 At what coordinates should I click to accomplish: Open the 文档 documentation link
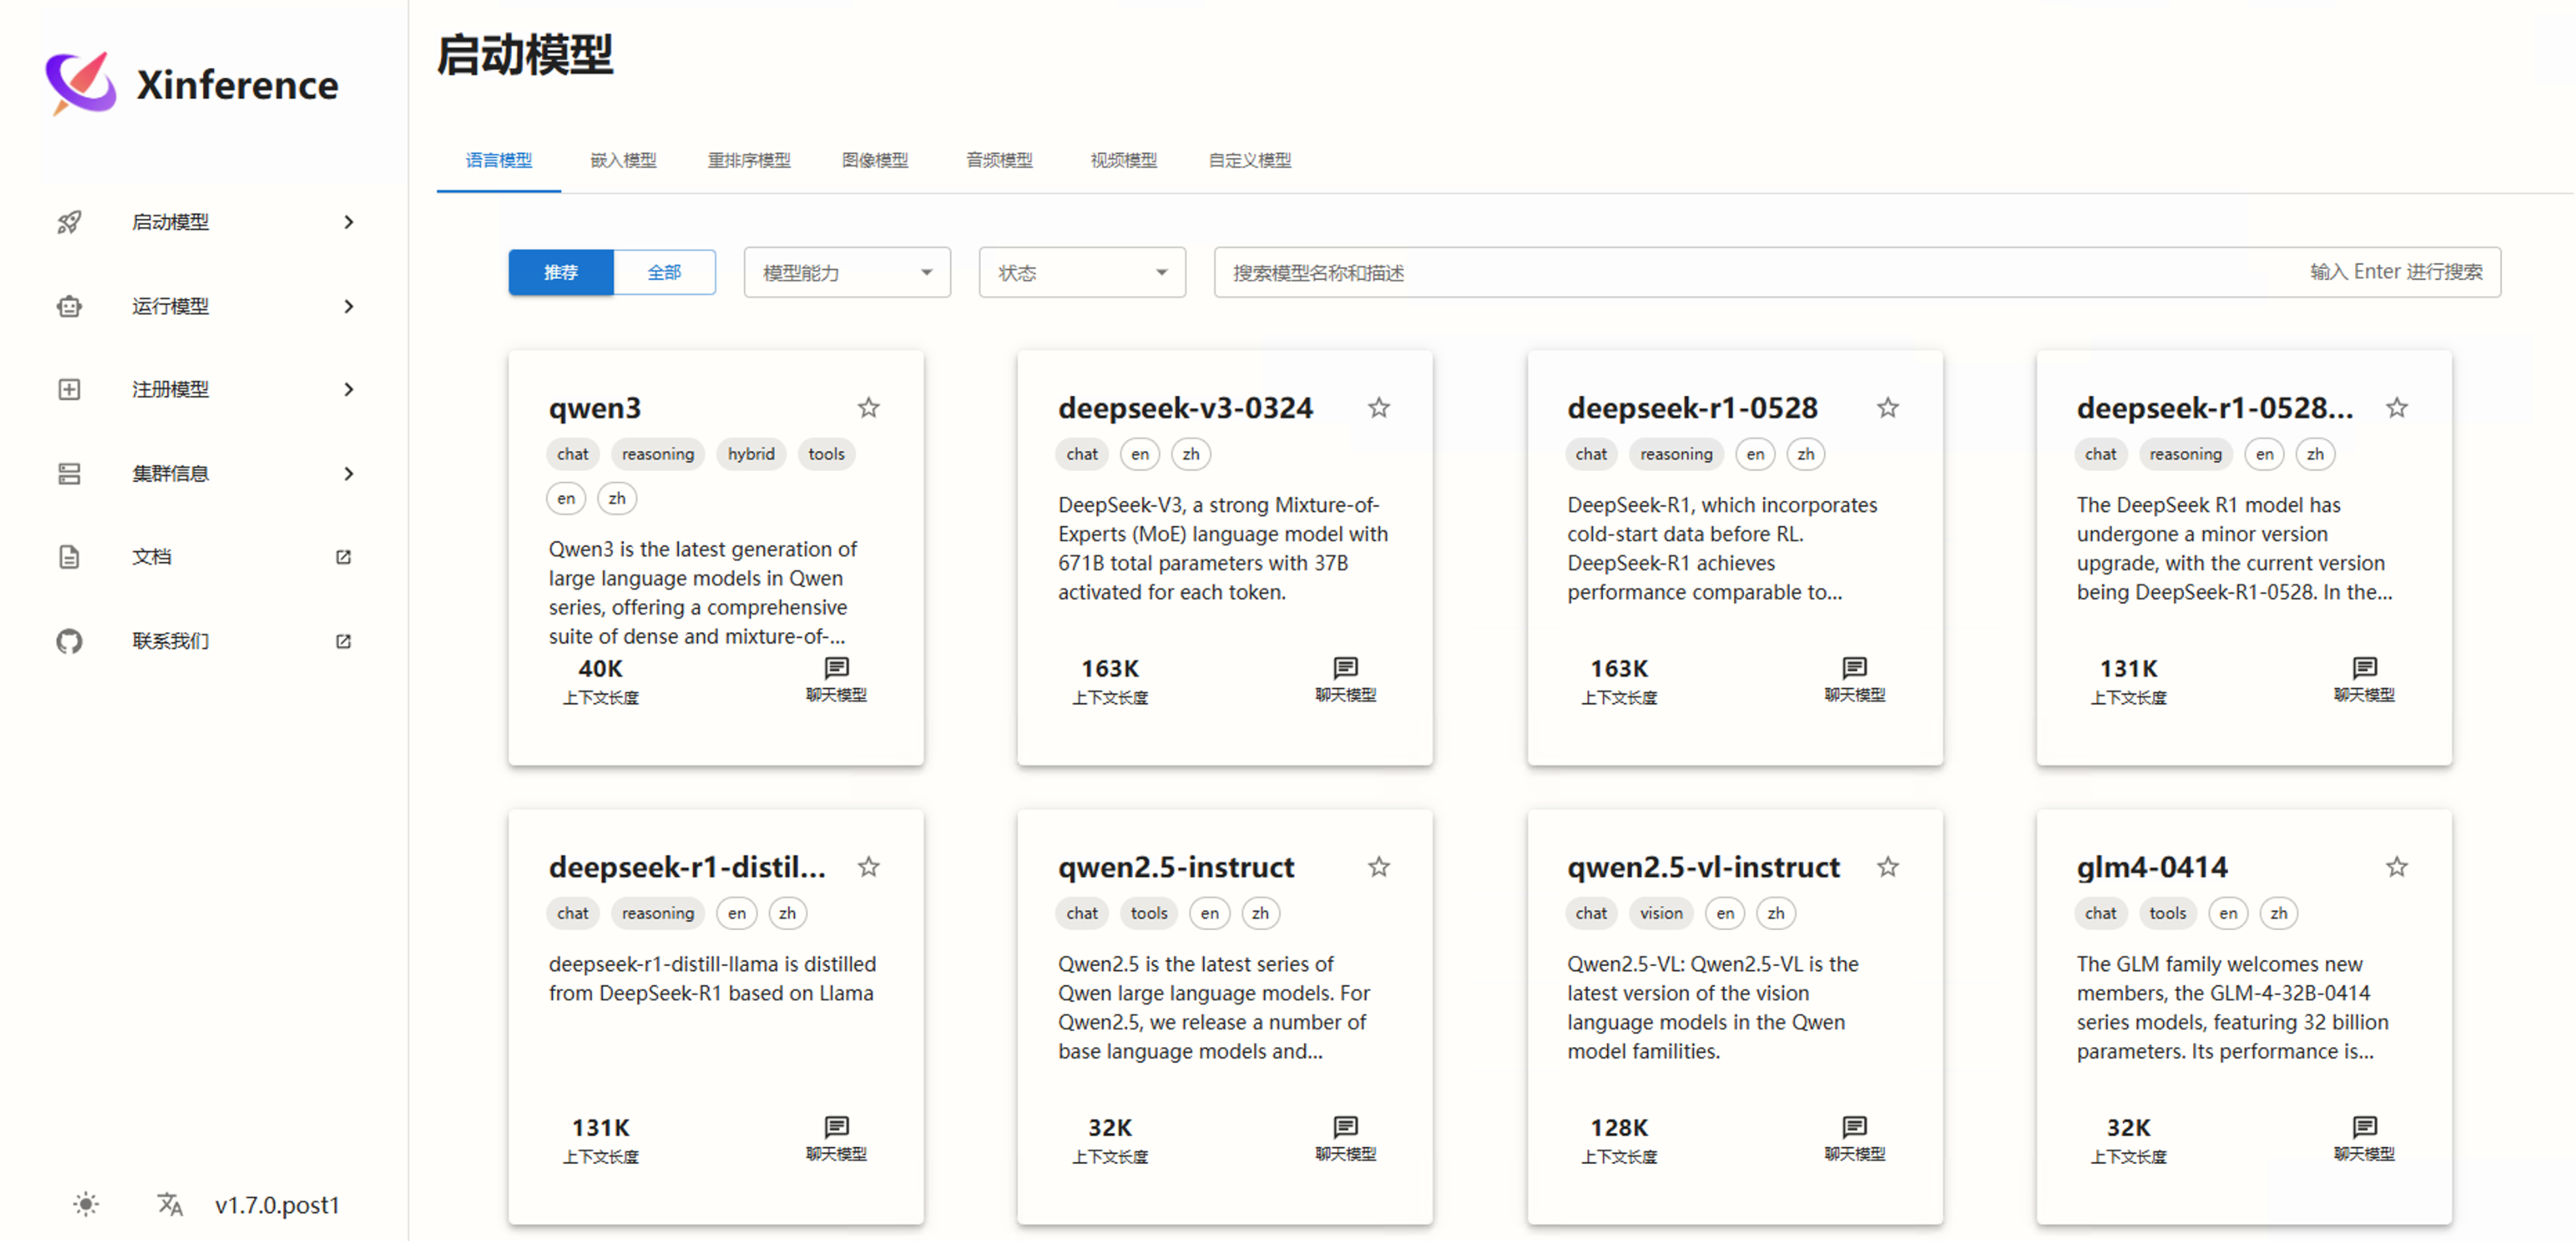pyautogui.click(x=152, y=556)
